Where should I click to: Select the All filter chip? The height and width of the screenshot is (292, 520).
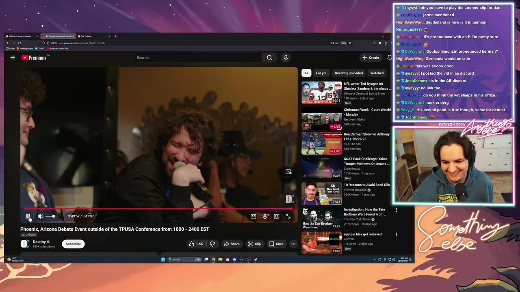306,73
